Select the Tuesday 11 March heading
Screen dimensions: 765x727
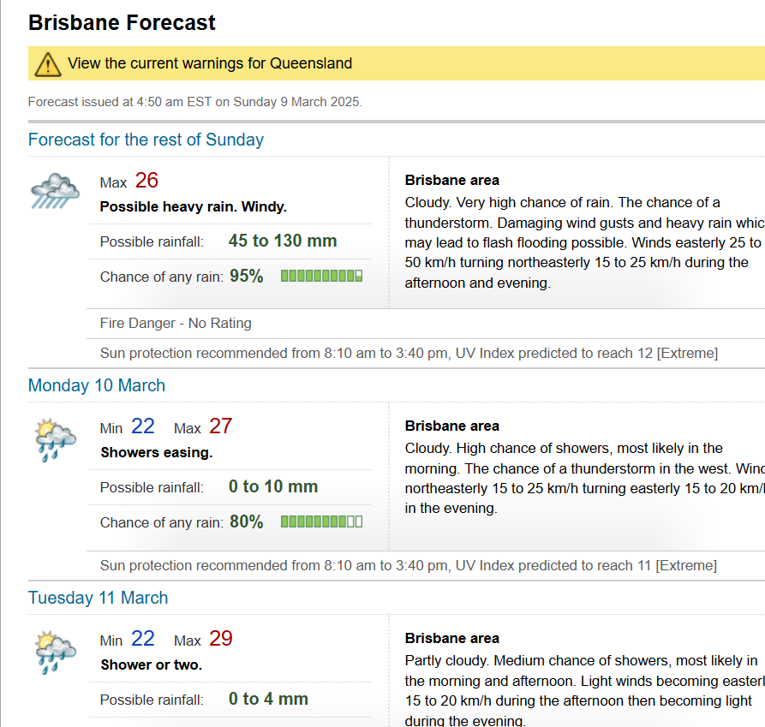tap(98, 598)
